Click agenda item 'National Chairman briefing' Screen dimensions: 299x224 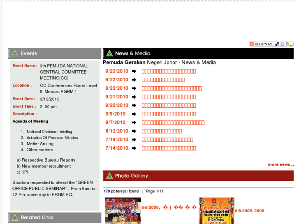[x=49, y=132]
